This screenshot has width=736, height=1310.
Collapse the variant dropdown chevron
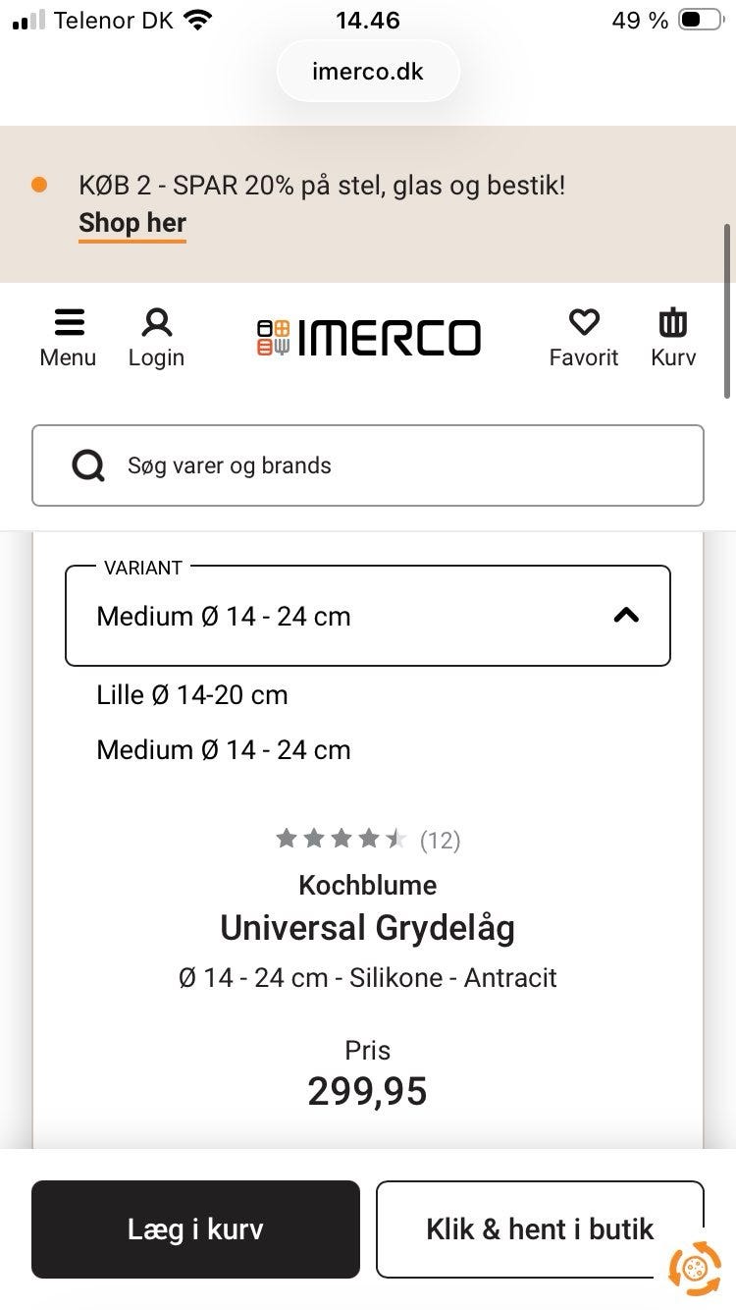pyautogui.click(x=626, y=616)
